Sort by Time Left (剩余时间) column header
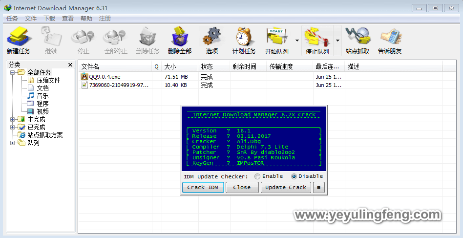463x238 pixels. [248, 66]
